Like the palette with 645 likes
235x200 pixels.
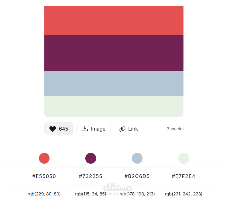(x=59, y=129)
